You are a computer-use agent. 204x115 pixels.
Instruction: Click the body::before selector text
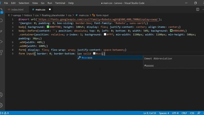pos(28,31)
